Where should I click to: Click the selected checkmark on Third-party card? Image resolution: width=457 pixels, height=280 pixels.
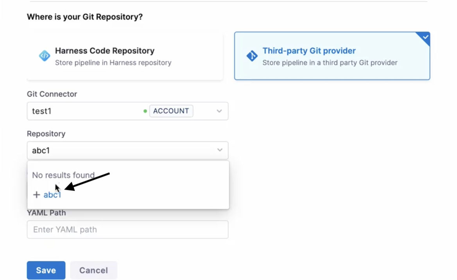(x=425, y=37)
